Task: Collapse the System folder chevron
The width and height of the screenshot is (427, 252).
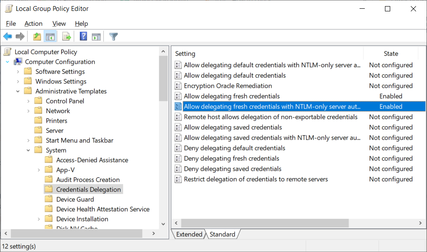Action: tap(28, 150)
